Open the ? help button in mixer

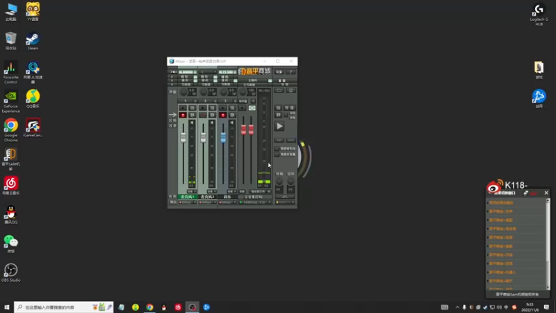pos(291,72)
